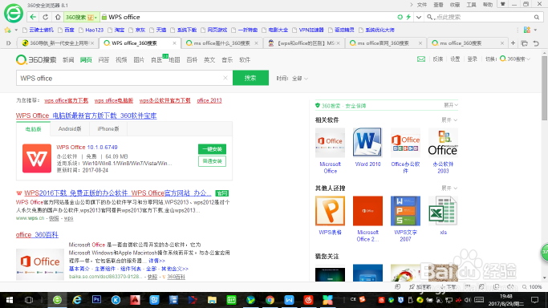Expand the 360 security guarantee panel
The image size is (548, 308).
coord(451,105)
